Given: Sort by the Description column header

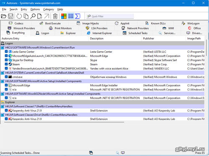Looking at the screenshot, I should [115, 39].
